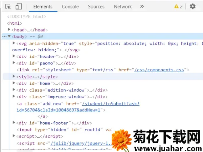Open DevTools settings gear icon

193,6
